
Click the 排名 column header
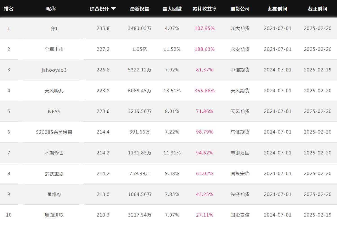click(9, 9)
